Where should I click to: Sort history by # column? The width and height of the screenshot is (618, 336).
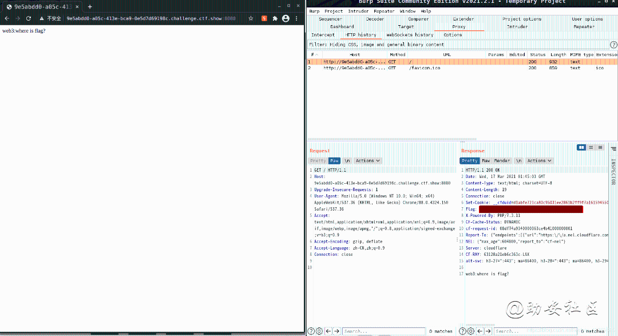click(314, 55)
